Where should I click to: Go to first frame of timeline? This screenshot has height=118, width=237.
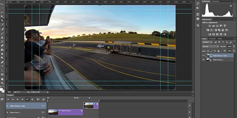pyautogui.click(x=8, y=99)
